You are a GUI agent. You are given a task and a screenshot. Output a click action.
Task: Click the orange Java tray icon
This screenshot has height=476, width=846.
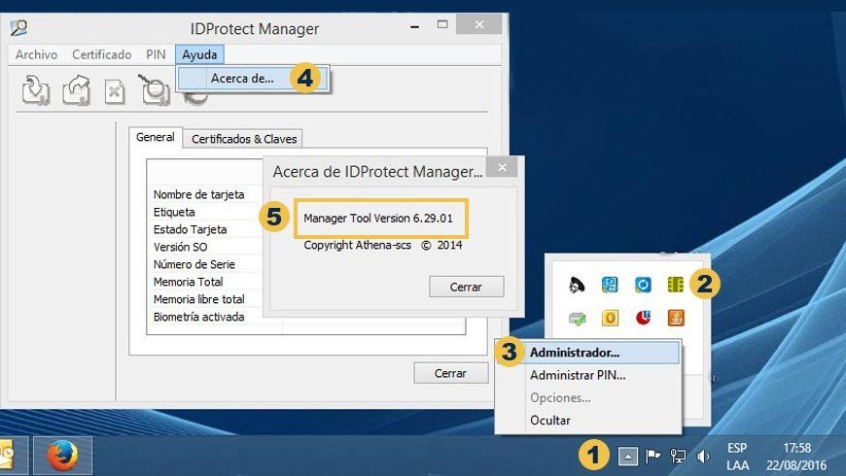(x=676, y=318)
